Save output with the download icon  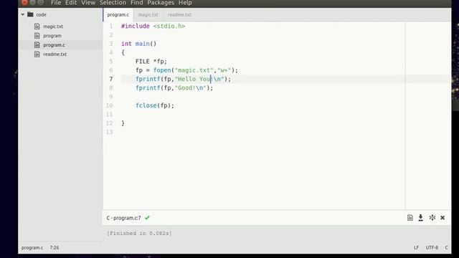(x=421, y=218)
